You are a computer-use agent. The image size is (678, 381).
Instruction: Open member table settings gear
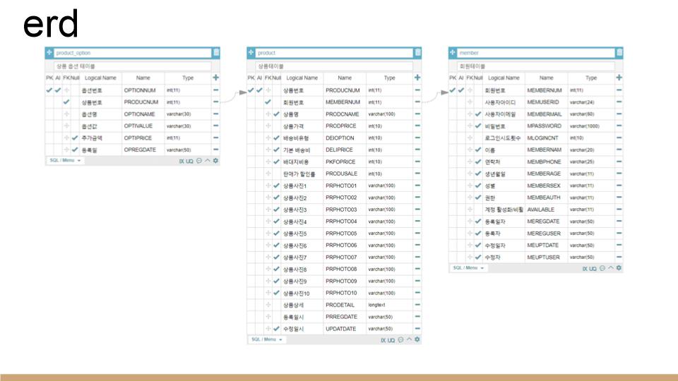[619, 268]
